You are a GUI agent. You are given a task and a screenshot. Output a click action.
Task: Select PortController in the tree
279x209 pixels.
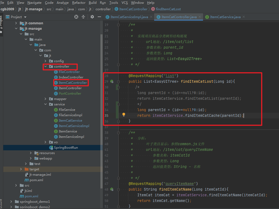click(70, 94)
